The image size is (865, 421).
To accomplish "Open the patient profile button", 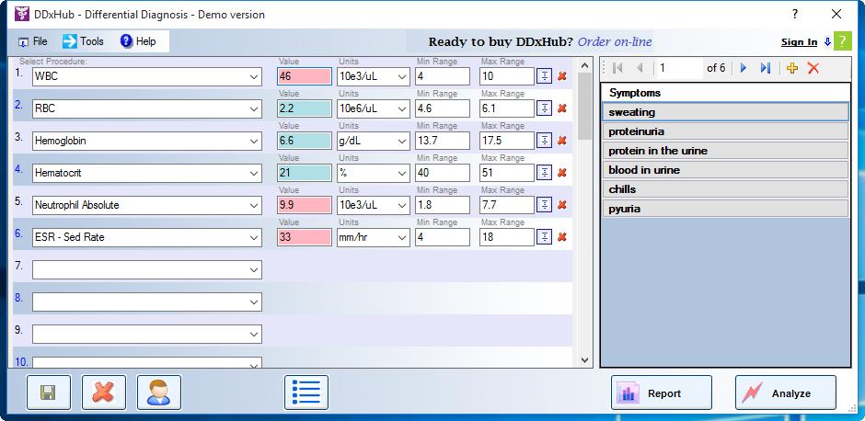I will point(159,393).
